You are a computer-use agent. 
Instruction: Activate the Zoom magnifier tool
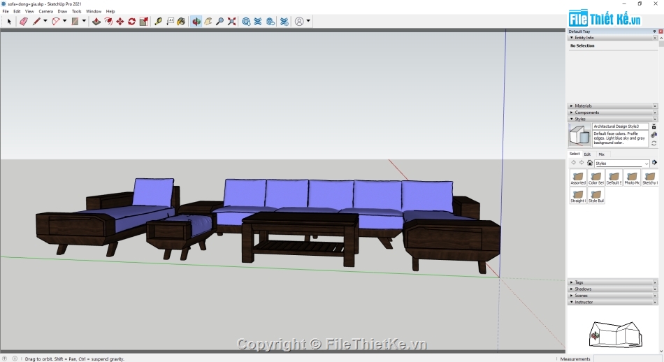click(219, 21)
